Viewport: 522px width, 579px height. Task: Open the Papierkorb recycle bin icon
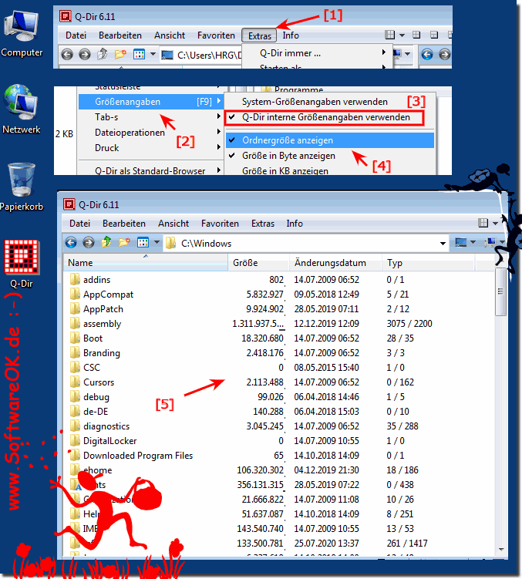point(22,187)
